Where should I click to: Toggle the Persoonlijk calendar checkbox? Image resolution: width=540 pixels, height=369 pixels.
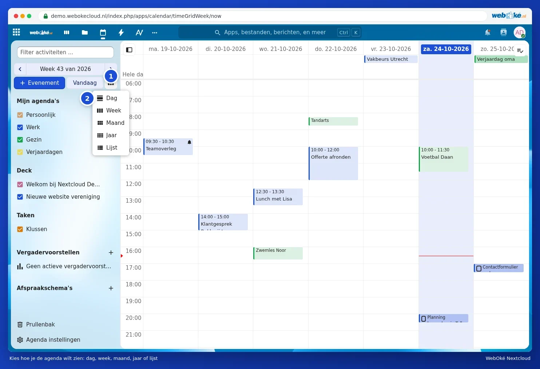point(20,115)
